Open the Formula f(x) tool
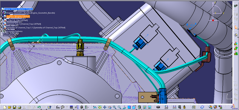 58,107
